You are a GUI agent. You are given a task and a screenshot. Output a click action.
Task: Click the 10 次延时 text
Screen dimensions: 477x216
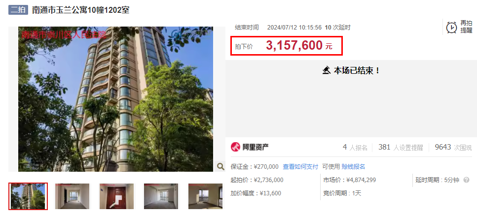pos(338,28)
